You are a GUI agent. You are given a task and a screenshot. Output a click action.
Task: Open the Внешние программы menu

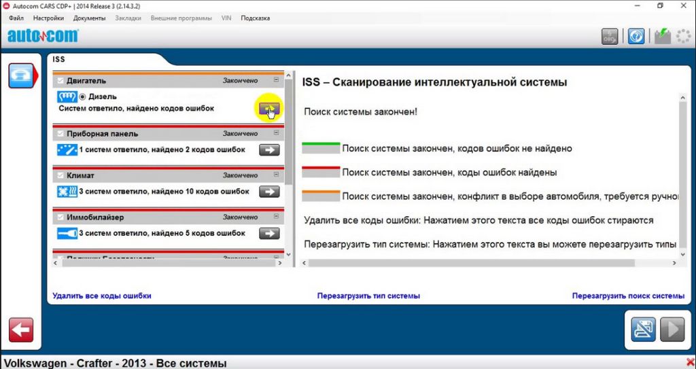point(181,18)
